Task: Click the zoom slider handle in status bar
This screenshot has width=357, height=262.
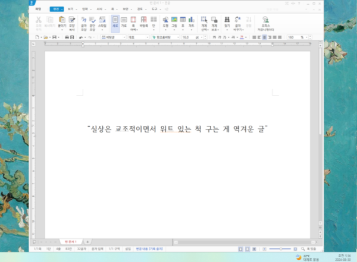Action: coord(281,249)
